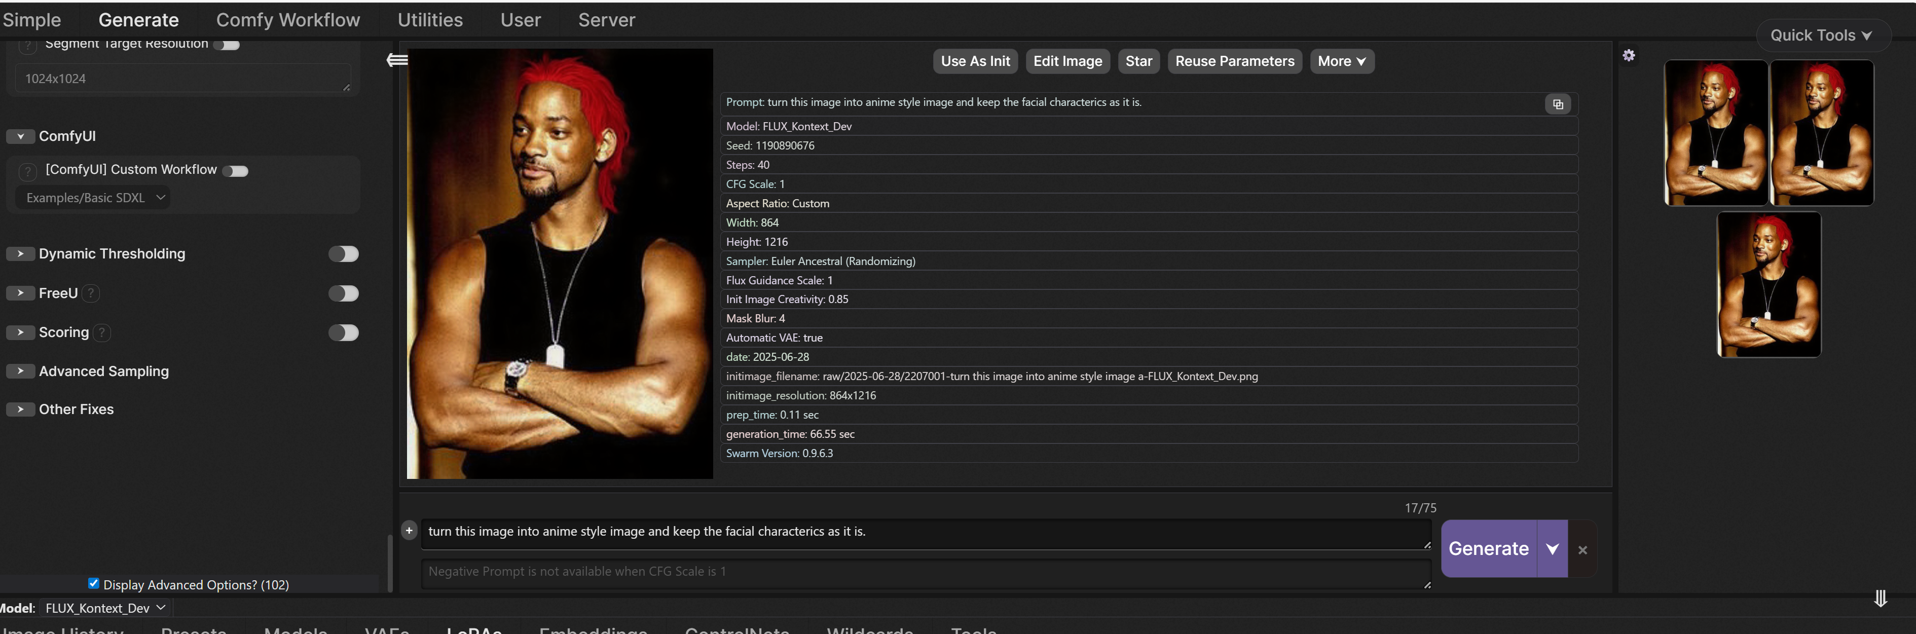
Task: Open the Examples/Basic SDXL workflow dropdown
Action: (x=94, y=198)
